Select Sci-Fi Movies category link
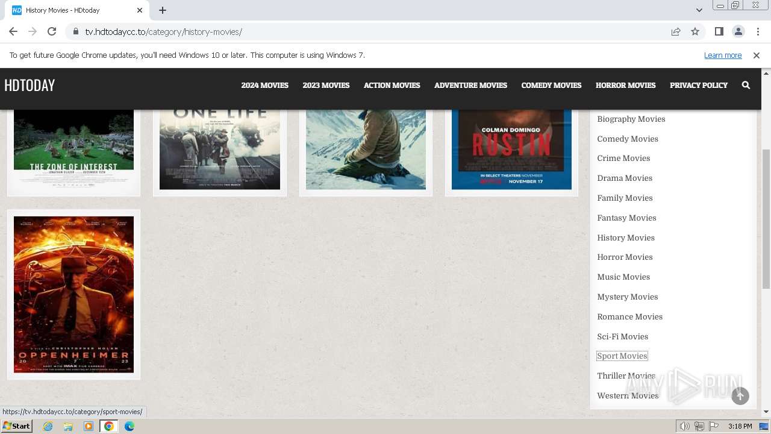The image size is (771, 434). [x=622, y=336]
